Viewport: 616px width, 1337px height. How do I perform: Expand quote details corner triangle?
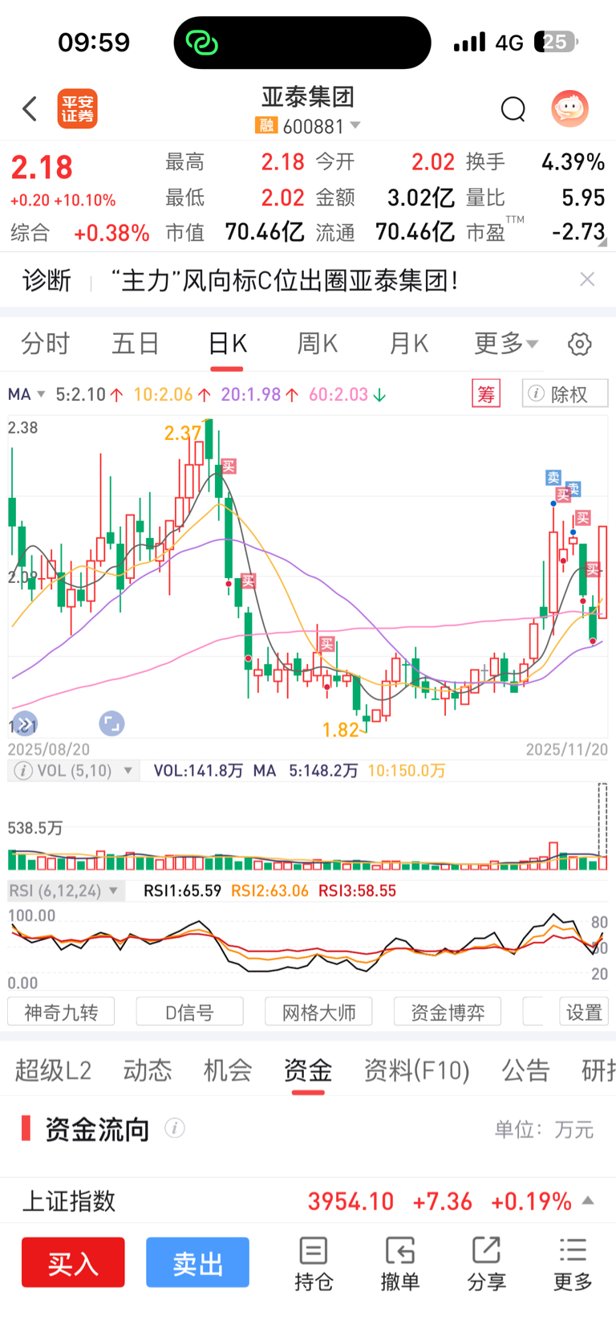pyautogui.click(x=602, y=242)
